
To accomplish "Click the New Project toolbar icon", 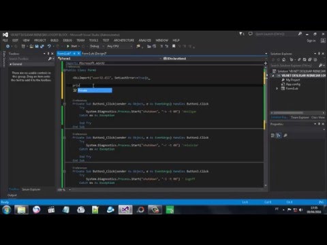I will point(23,46).
